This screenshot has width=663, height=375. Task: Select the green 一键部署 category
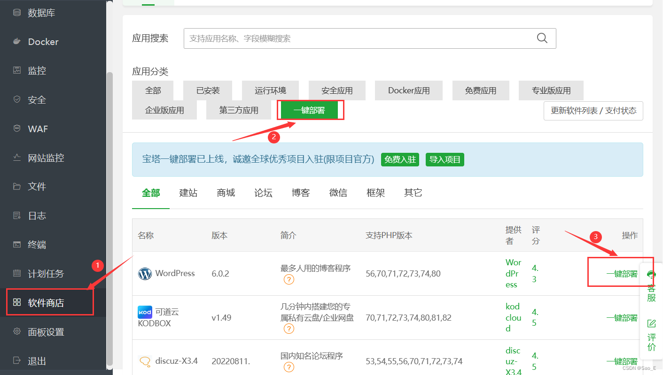click(x=309, y=110)
